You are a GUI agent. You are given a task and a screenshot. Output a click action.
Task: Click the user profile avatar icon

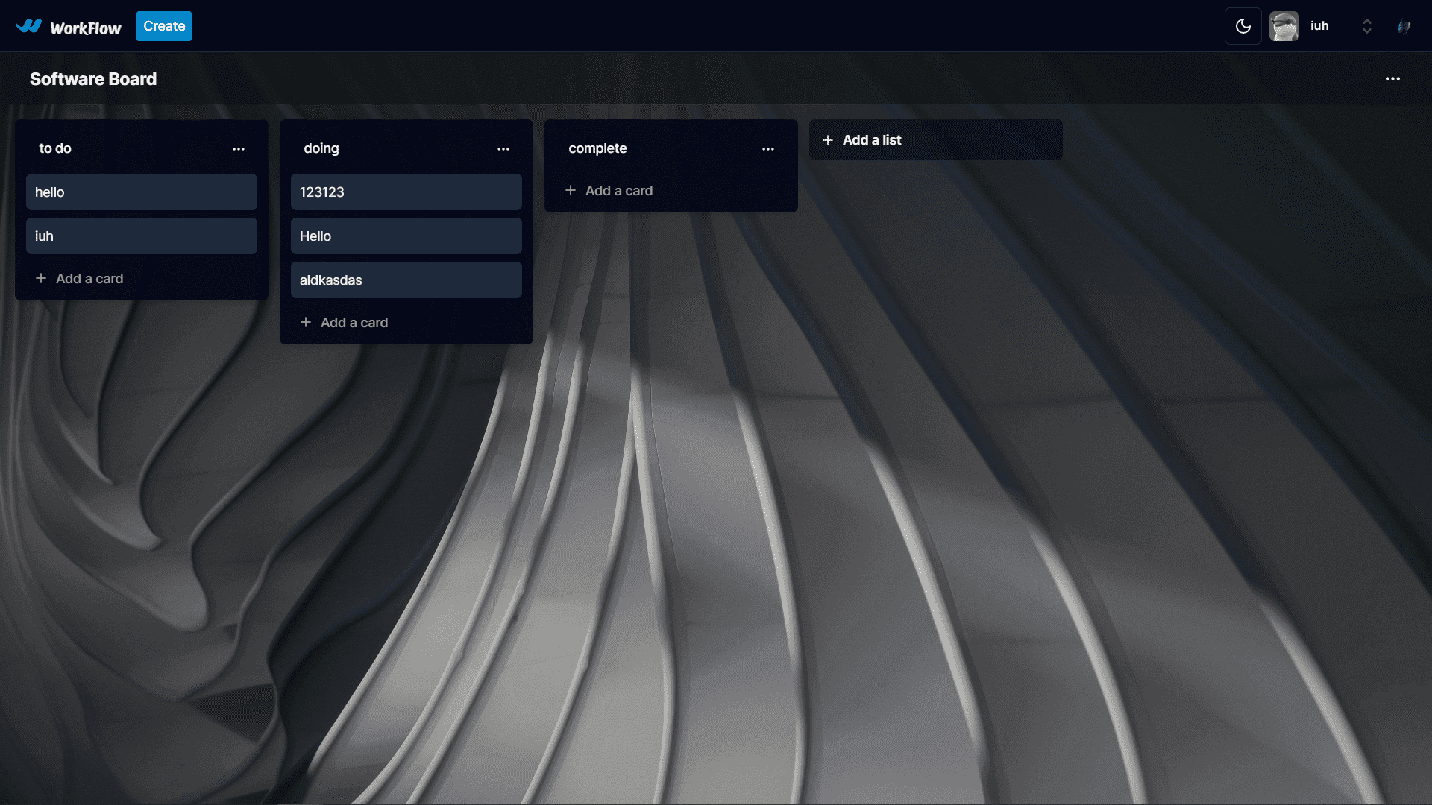coord(1287,27)
